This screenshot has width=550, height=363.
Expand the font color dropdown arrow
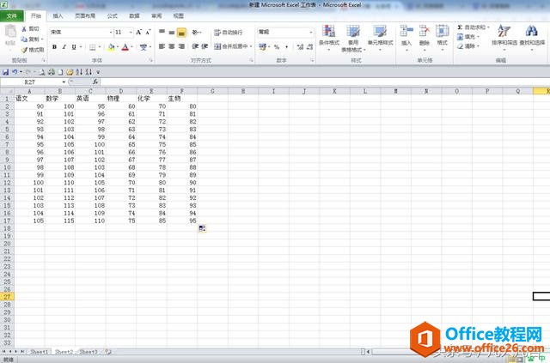click(131, 46)
